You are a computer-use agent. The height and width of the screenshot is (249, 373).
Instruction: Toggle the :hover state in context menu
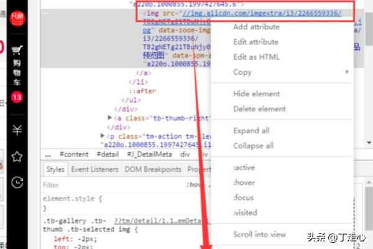pos(243,183)
